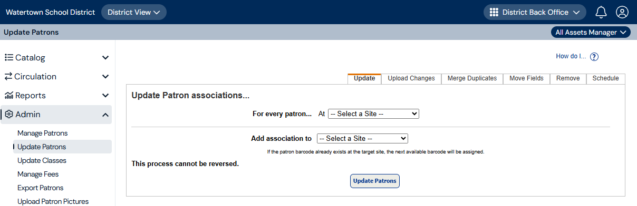This screenshot has width=637, height=206.
Task: Open the Manage Patrons link
Action: 42,133
